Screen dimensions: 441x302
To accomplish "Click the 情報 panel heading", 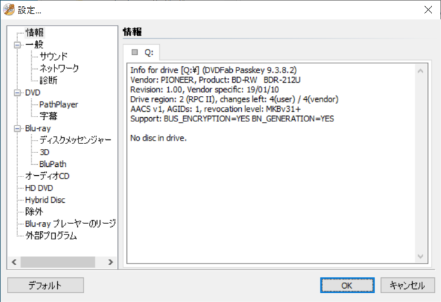I will [x=132, y=32].
